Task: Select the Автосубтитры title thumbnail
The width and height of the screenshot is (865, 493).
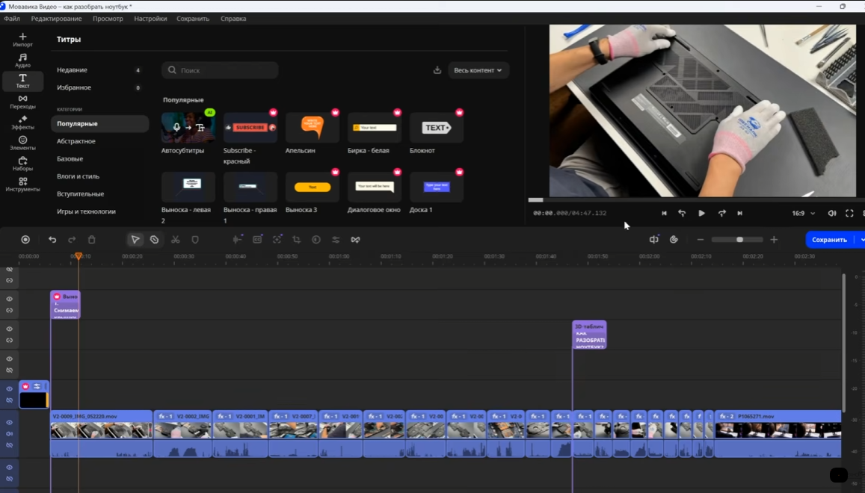Action: 188,128
